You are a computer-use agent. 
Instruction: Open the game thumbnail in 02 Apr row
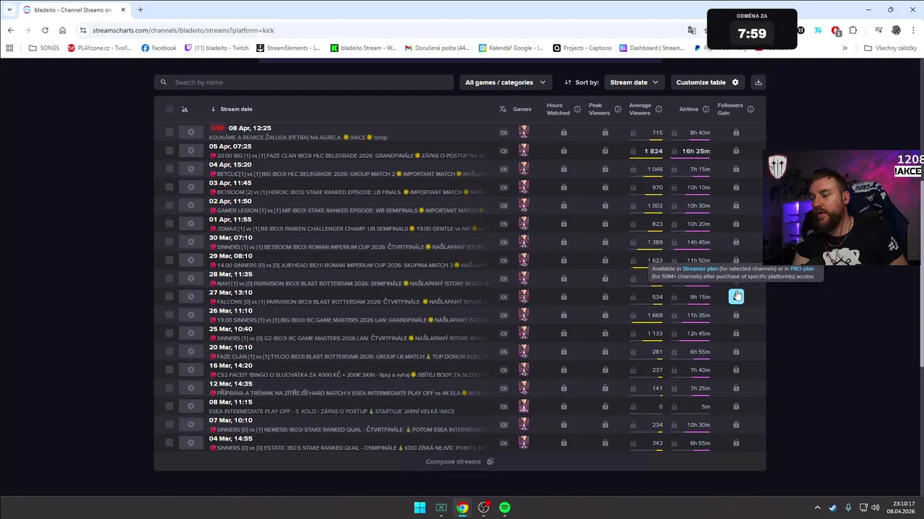[x=523, y=205]
